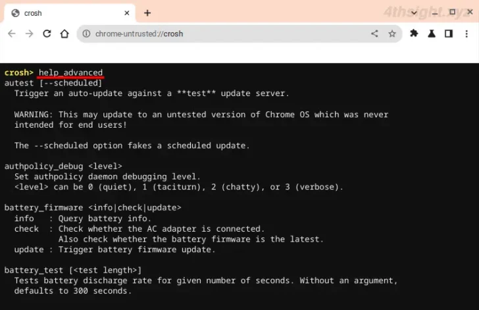The height and width of the screenshot is (310, 479).
Task: Toggle the side panel
Action: click(x=449, y=34)
